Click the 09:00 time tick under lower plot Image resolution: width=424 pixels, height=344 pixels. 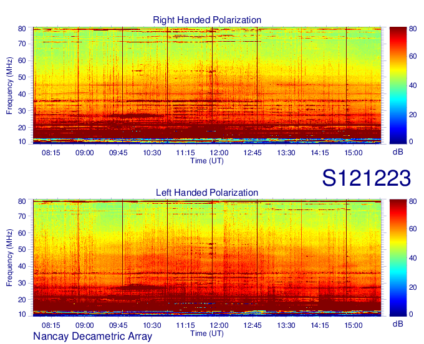coord(85,325)
